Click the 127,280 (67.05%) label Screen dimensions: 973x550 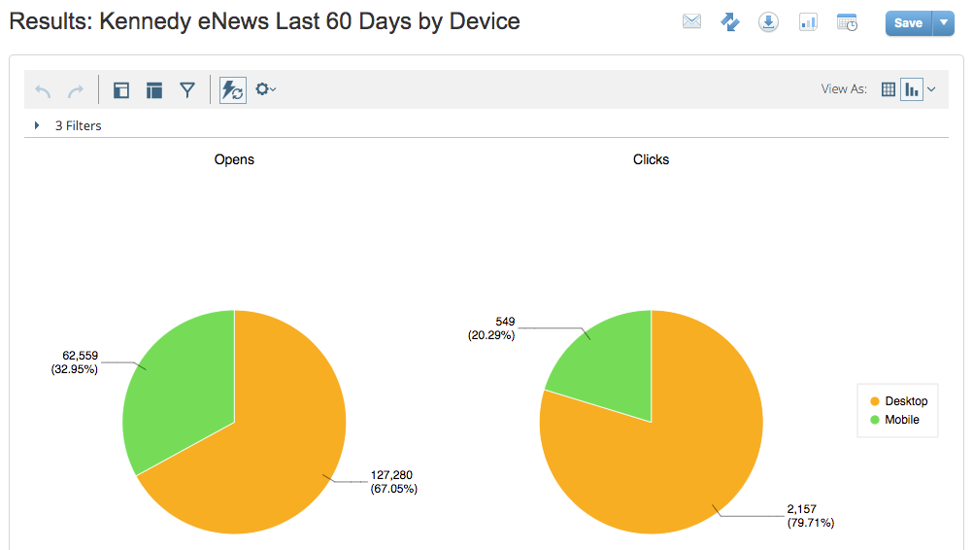tap(394, 482)
